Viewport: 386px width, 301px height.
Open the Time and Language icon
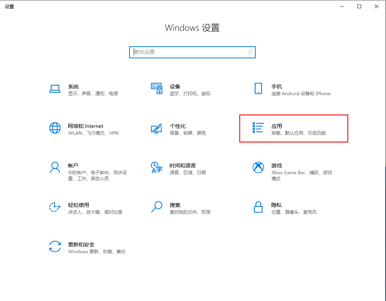[157, 167]
